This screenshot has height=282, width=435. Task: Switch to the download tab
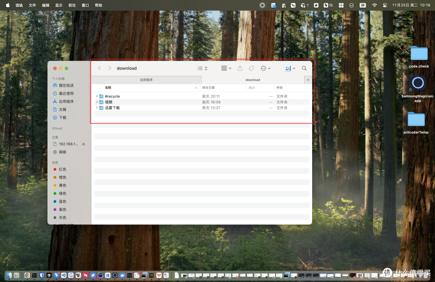pyautogui.click(x=253, y=80)
